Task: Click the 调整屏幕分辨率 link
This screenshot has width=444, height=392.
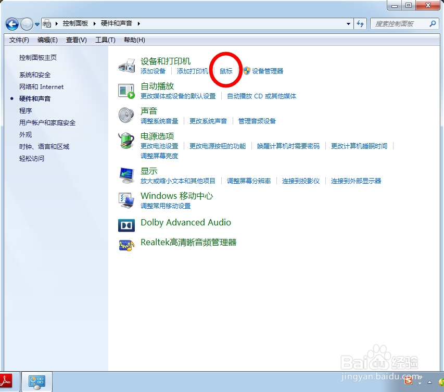Action: [x=249, y=181]
